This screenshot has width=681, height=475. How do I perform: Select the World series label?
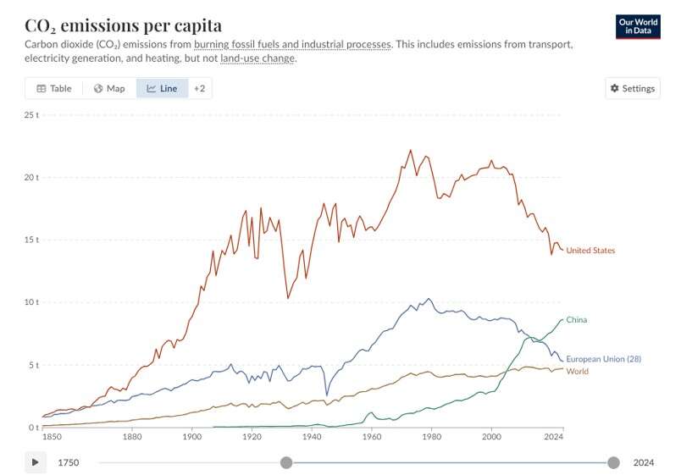point(577,372)
